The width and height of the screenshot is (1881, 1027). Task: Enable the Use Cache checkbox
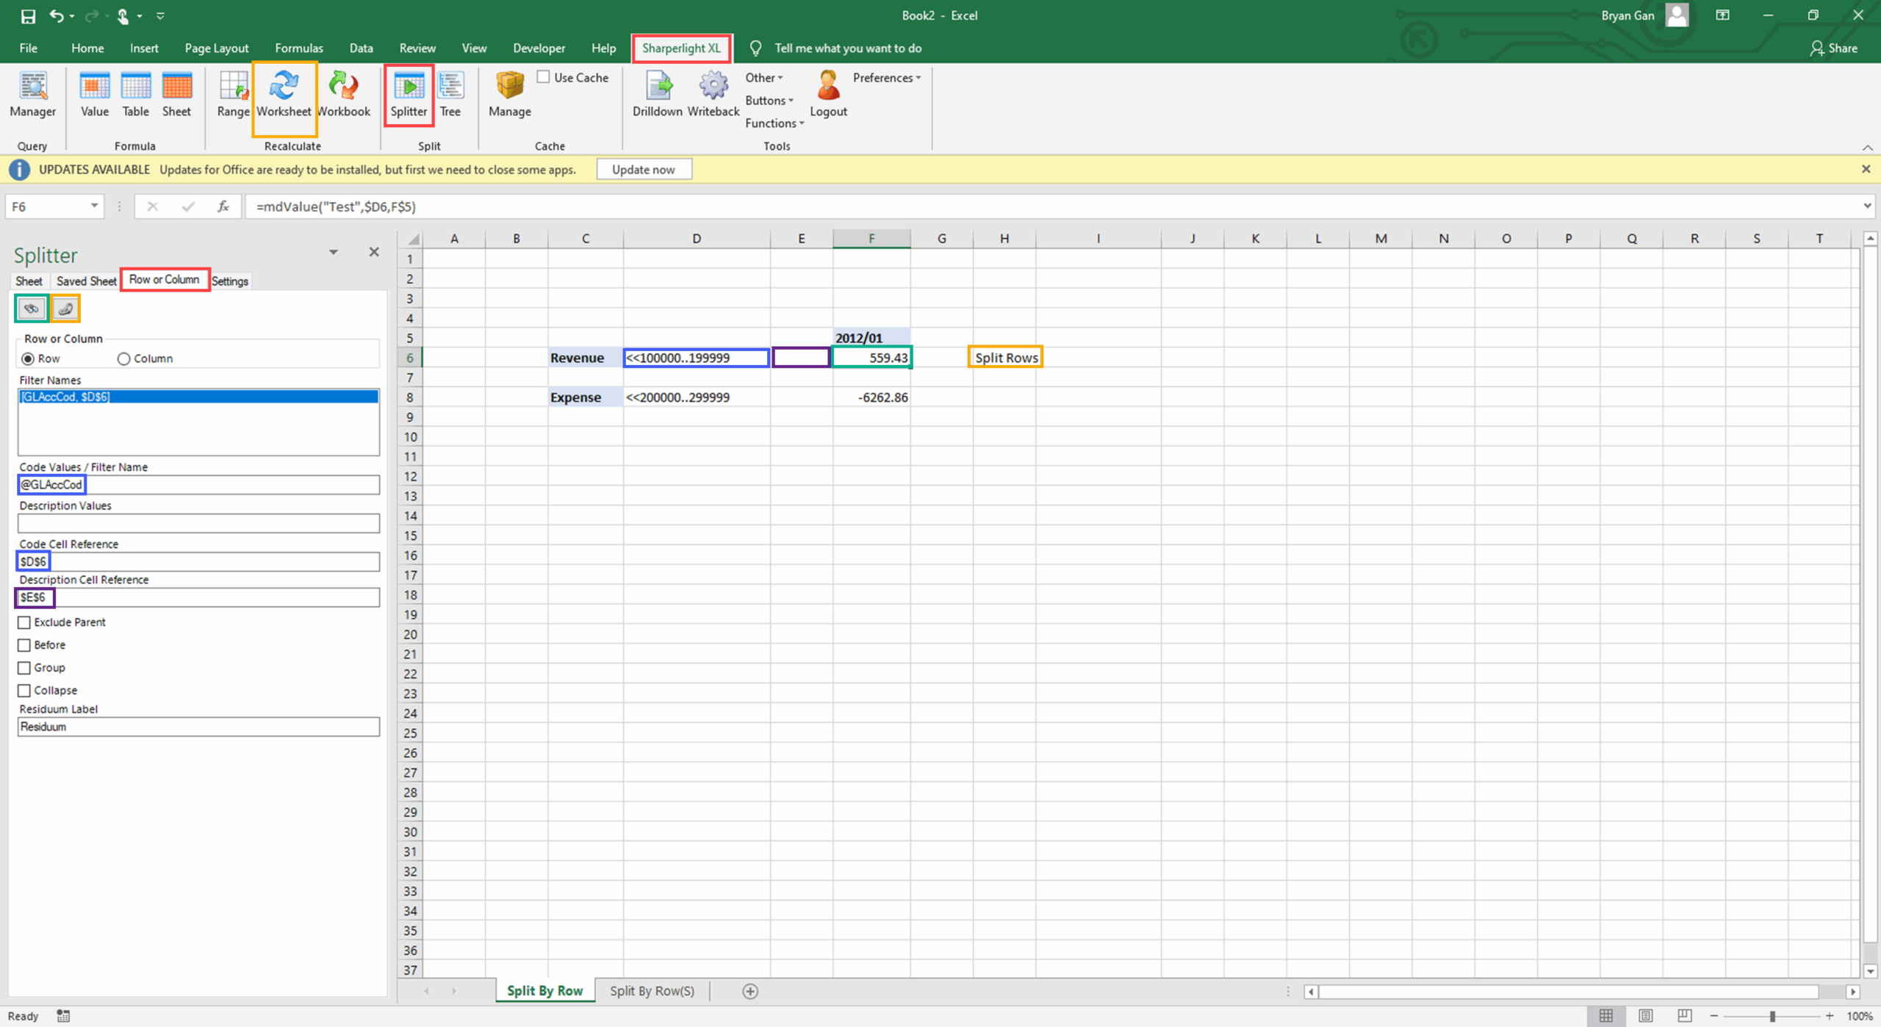click(x=544, y=77)
